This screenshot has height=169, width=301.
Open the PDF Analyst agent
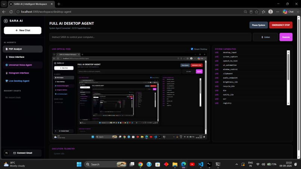click(23, 49)
